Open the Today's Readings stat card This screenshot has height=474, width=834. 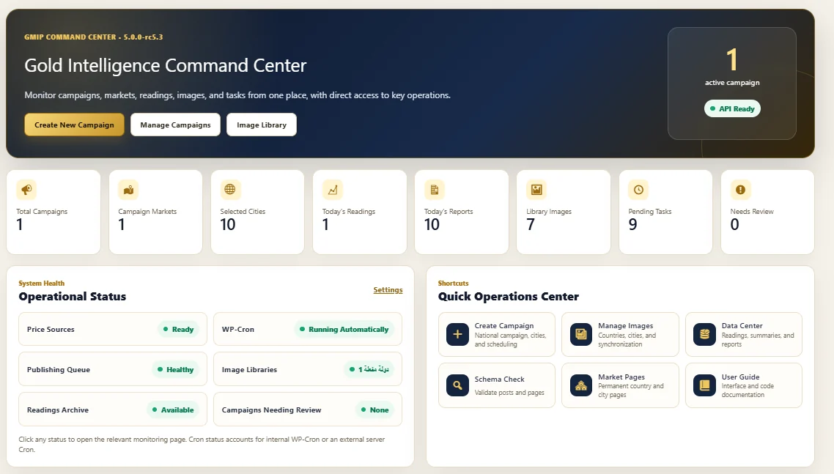tap(360, 212)
